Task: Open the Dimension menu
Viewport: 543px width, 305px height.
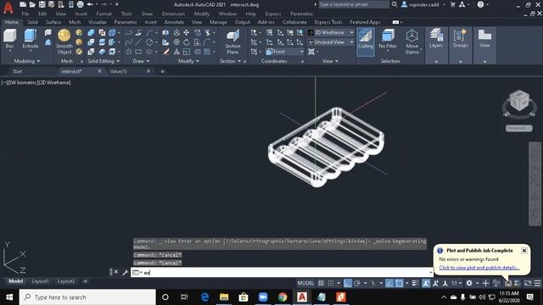Action: coord(173,14)
